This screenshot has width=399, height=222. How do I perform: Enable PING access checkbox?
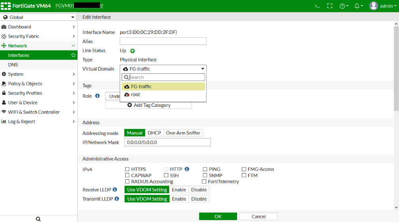tap(205, 169)
